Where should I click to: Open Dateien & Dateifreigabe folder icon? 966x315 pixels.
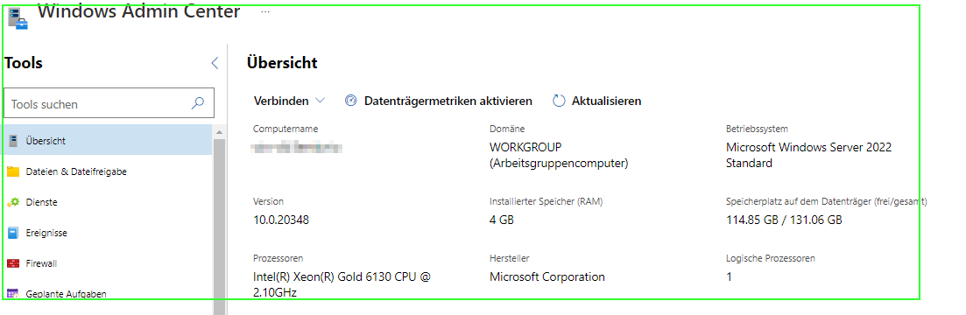pos(13,171)
